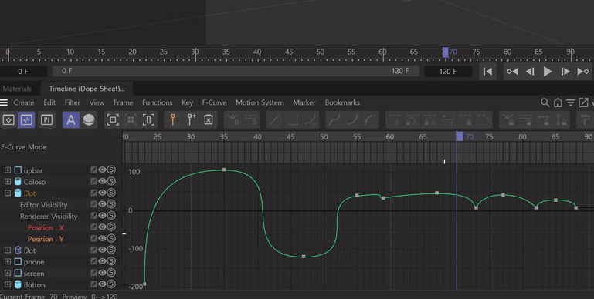Expand the screen tree item
Viewport: 594px width, 299px height.
pyautogui.click(x=8, y=273)
